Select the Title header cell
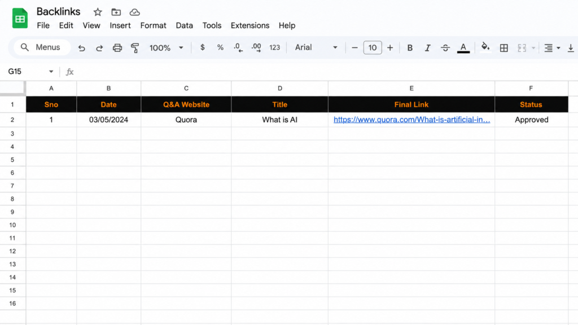This screenshot has height=325, width=578. (x=280, y=104)
